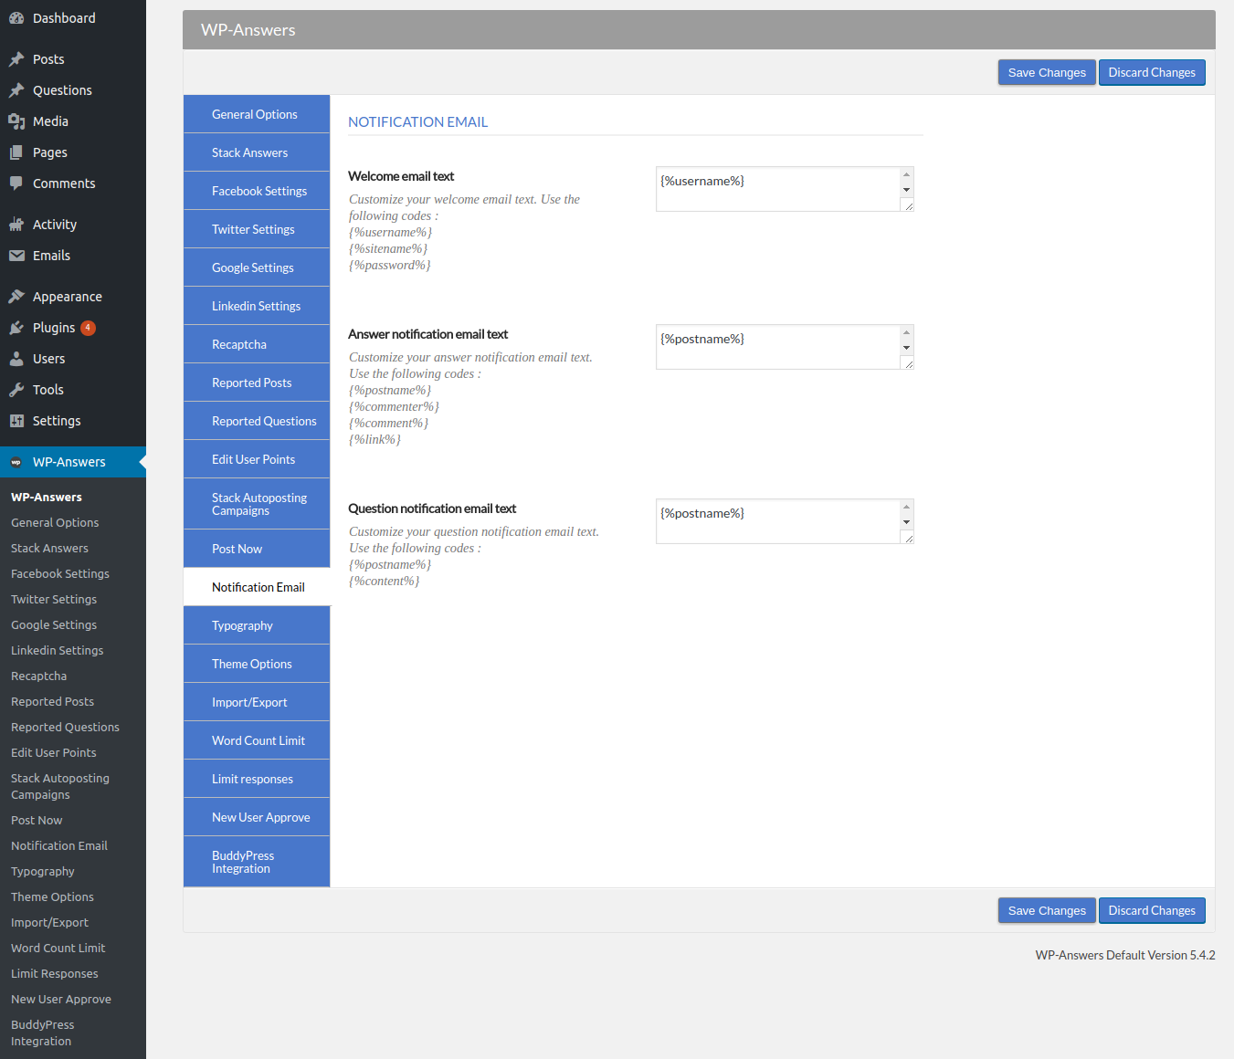
Task: Open the Google Settings tab
Action: click(x=257, y=267)
